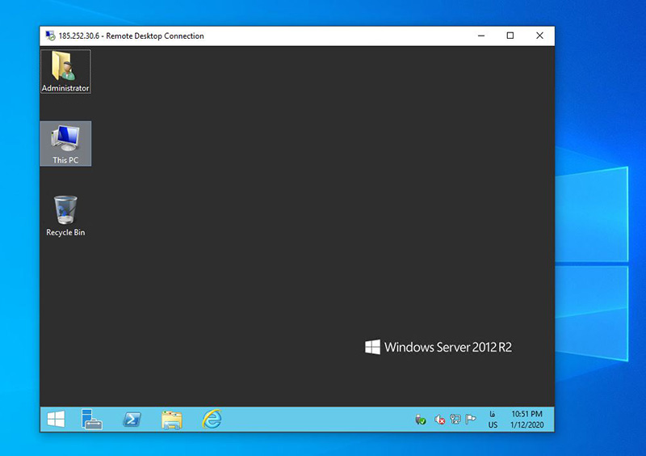646x456 pixels.
Task: Open the clock showing 10:51 PM
Action: [x=527, y=420]
